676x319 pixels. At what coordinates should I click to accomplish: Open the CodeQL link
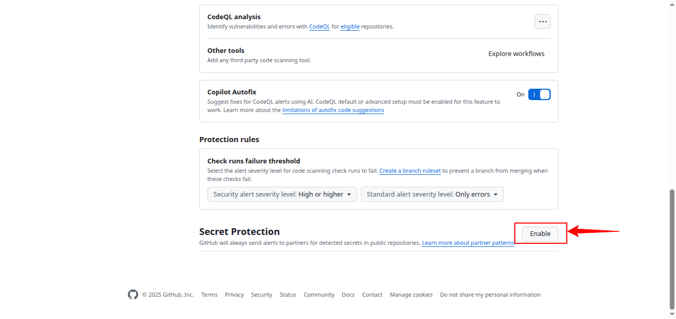pos(319,26)
